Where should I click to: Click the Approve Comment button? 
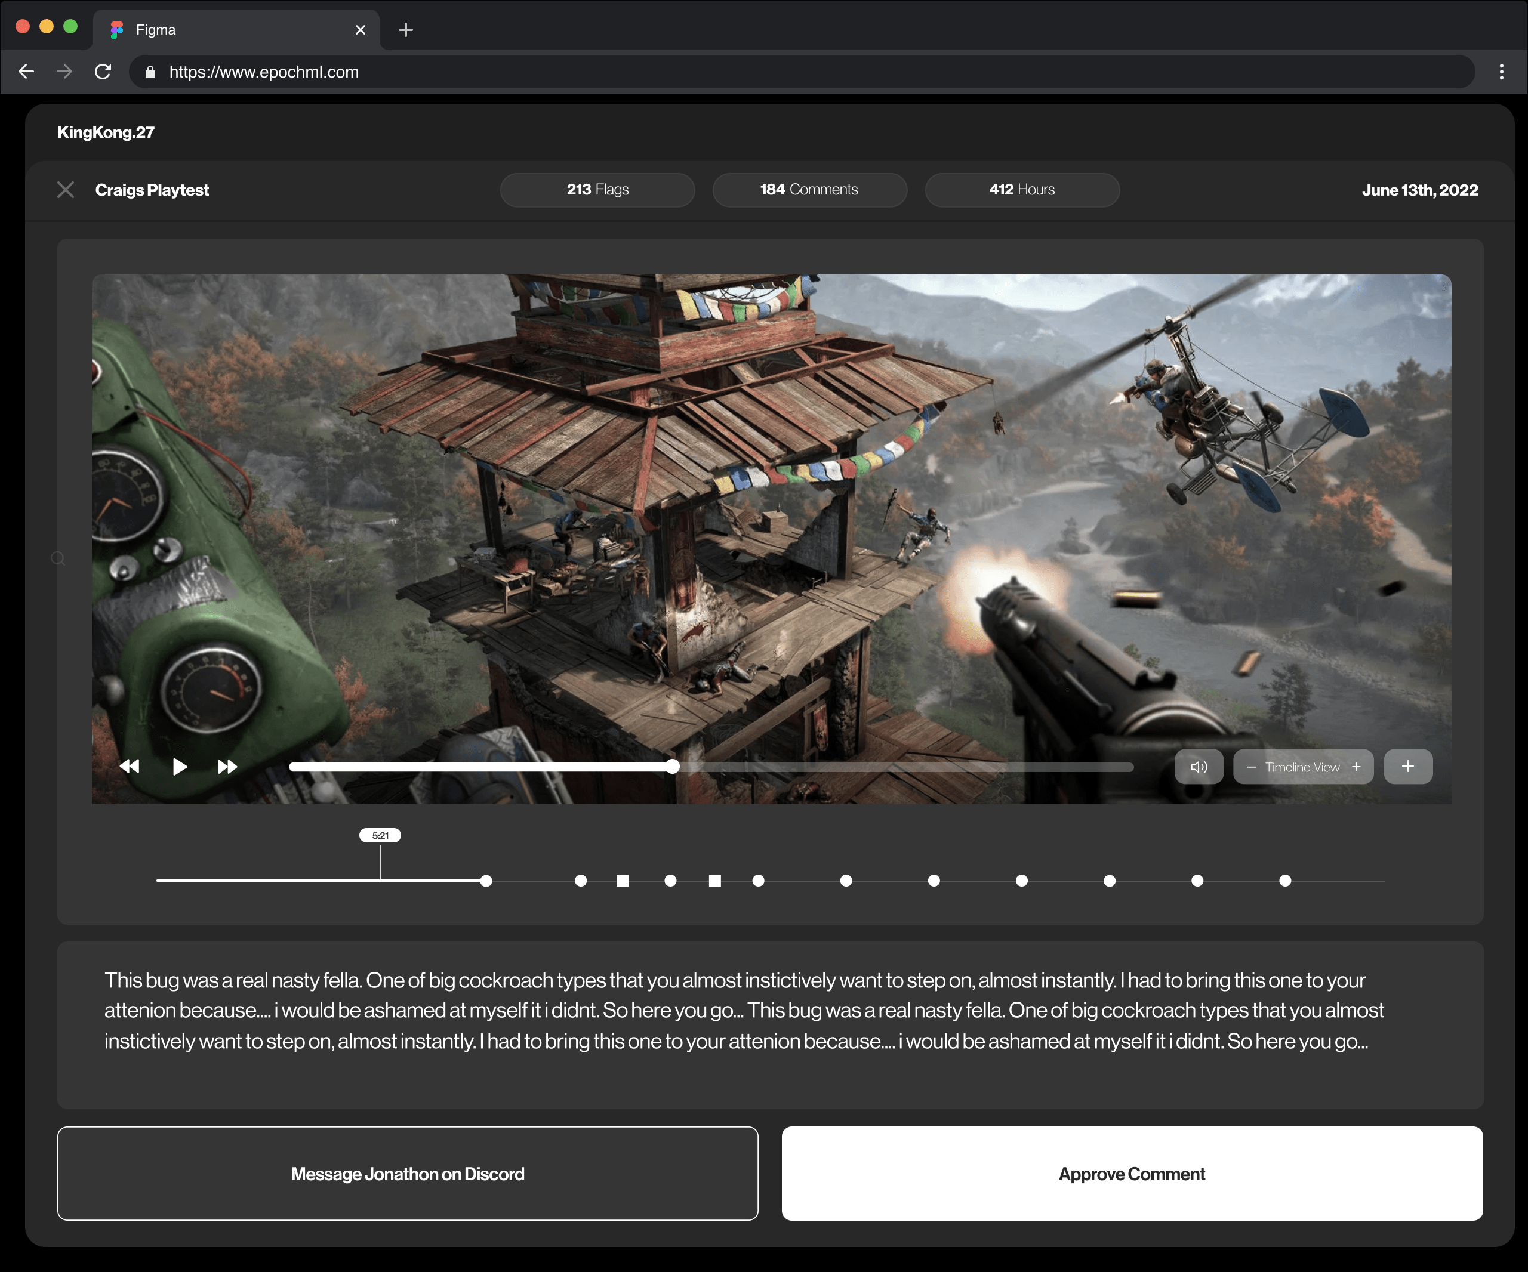click(x=1132, y=1173)
